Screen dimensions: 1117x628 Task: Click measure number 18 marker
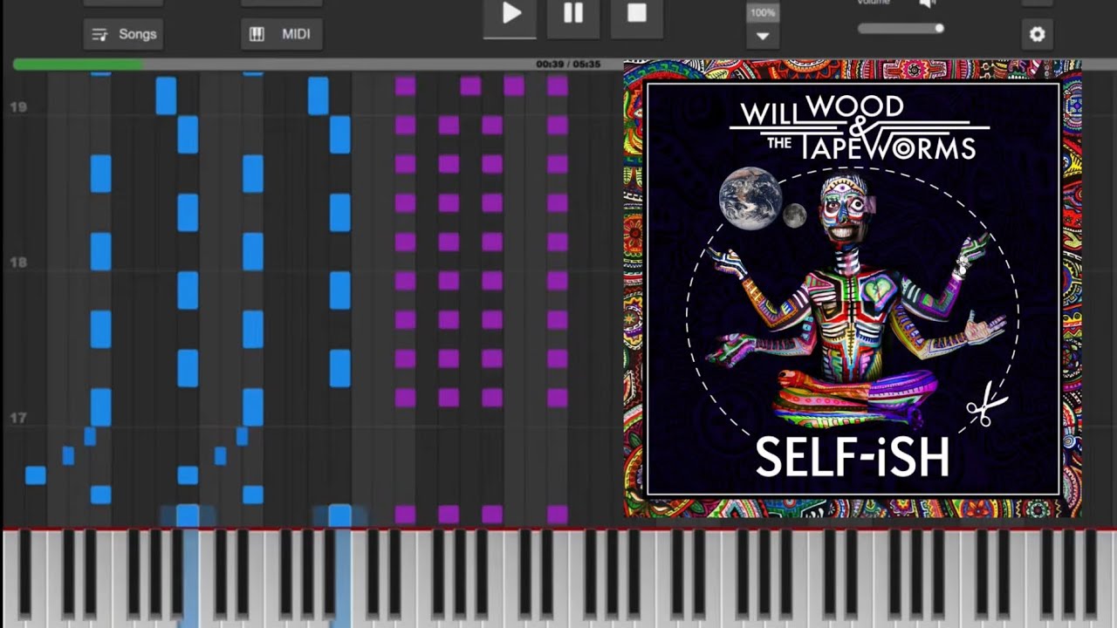pos(17,263)
